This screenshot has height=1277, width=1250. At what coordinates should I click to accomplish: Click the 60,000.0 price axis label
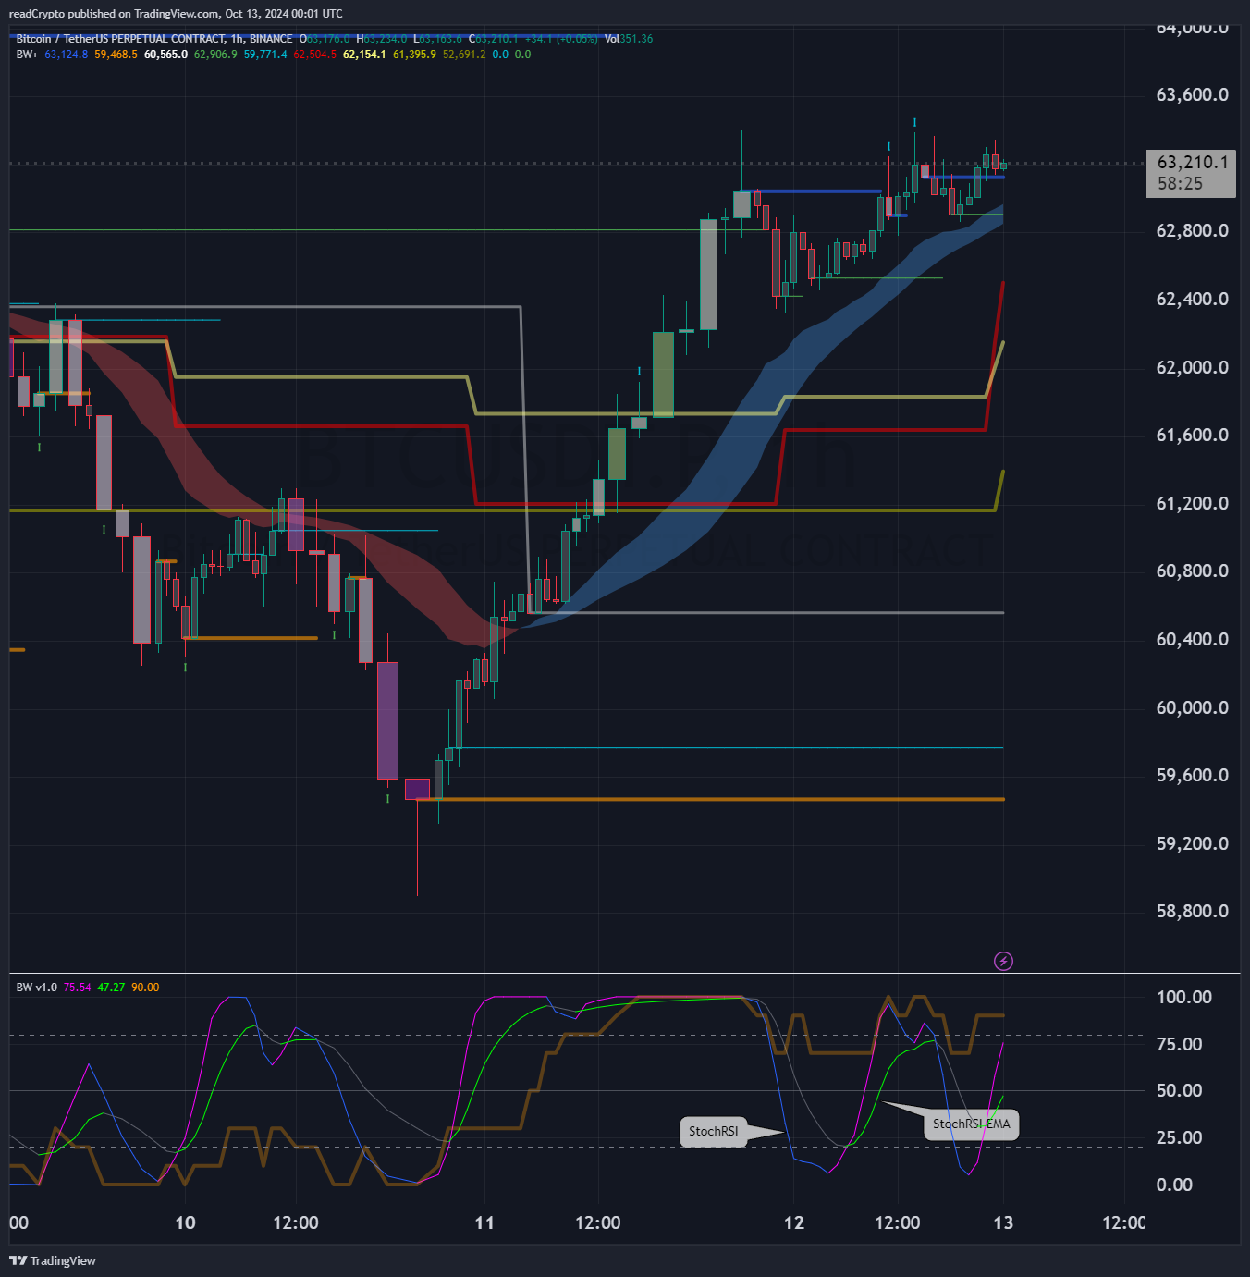pos(1193,708)
